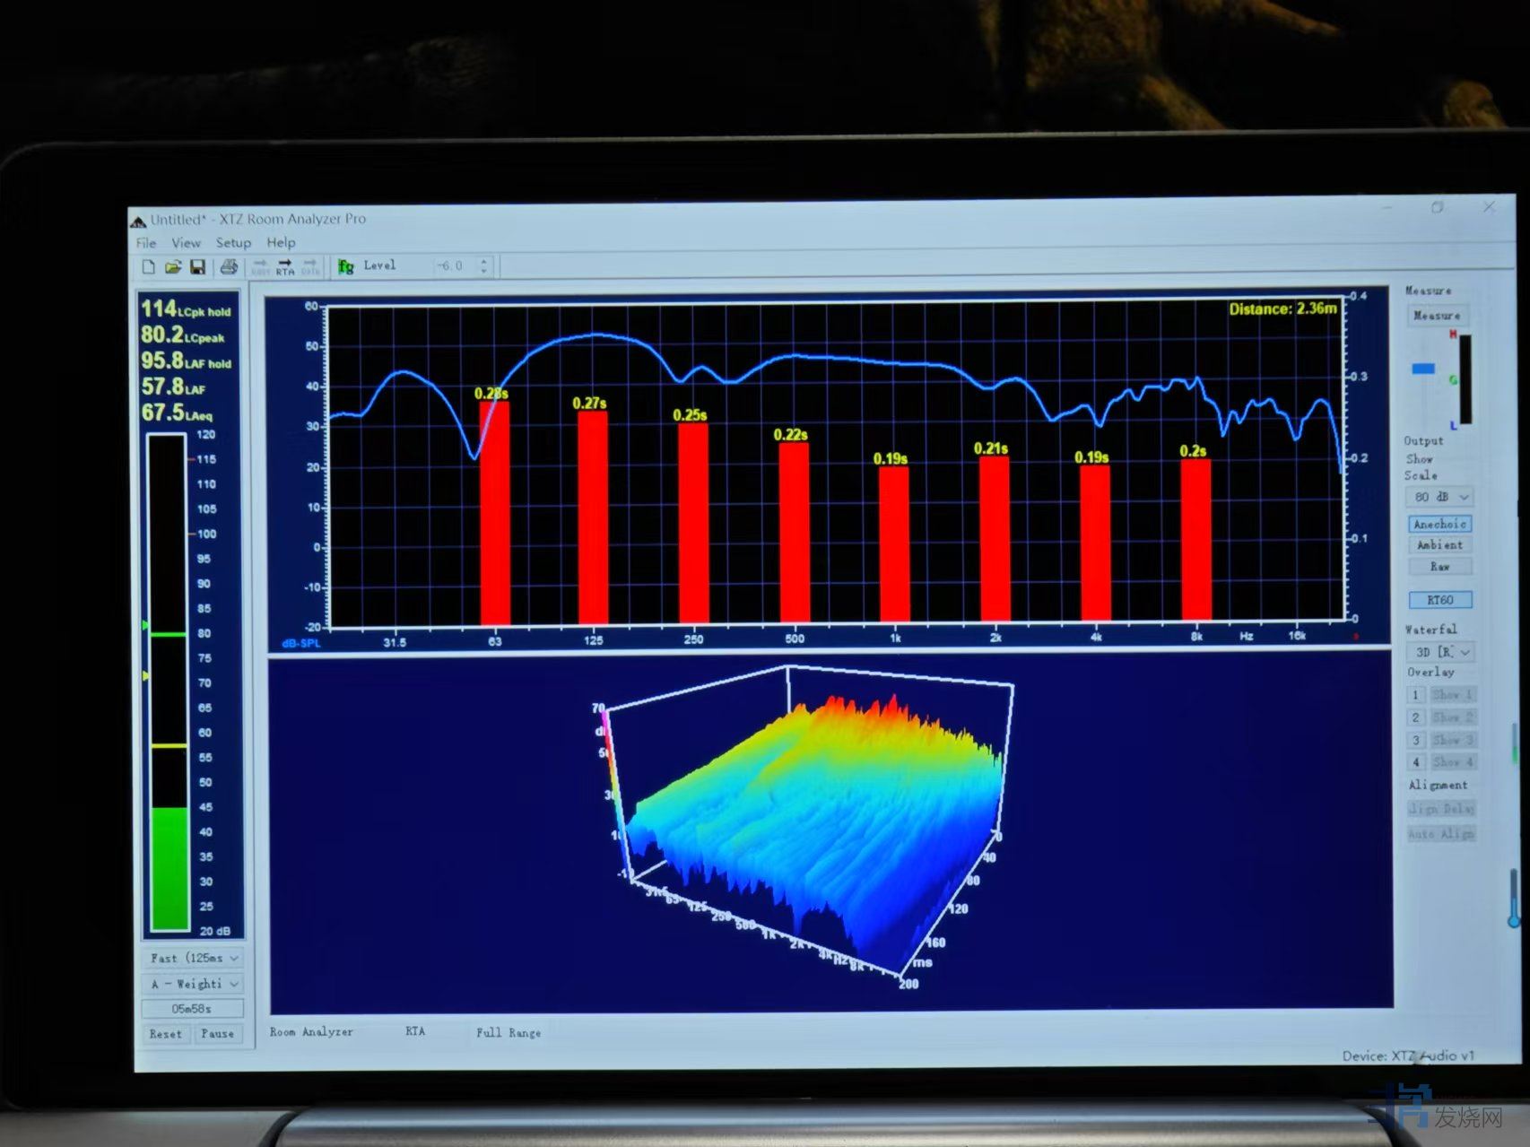
Task: Select overlay slot number 1
Action: [x=1415, y=695]
